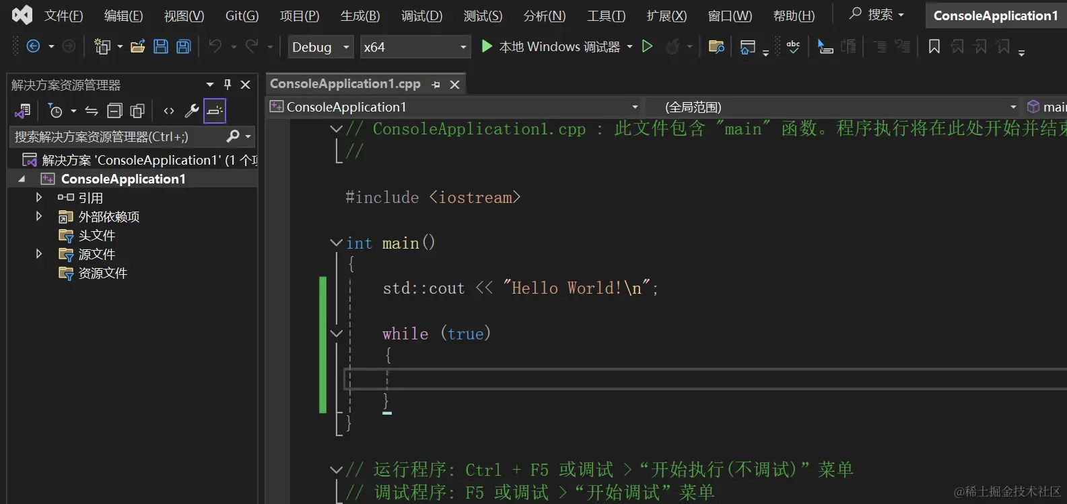Toggle Show All Files icon
Viewport: 1067px width, 504px height.
pyautogui.click(x=137, y=111)
